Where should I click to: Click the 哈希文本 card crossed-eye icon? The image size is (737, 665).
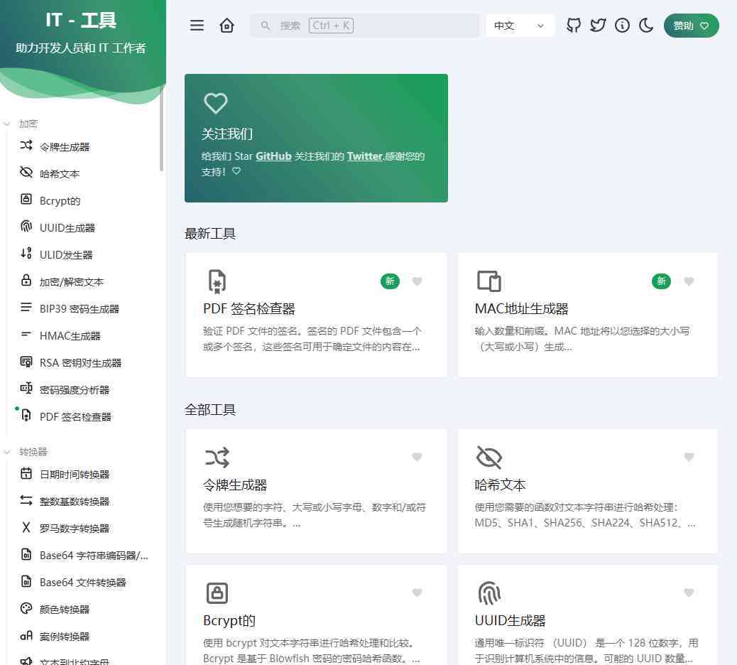pos(488,457)
